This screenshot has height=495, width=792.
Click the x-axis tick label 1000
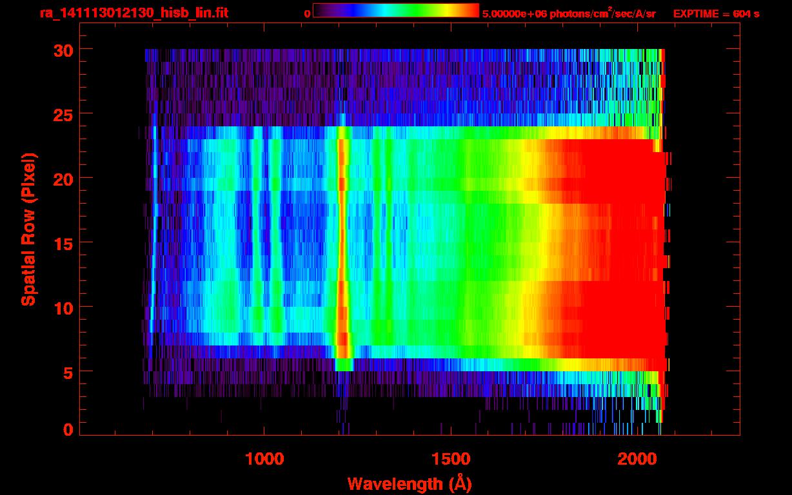264,458
